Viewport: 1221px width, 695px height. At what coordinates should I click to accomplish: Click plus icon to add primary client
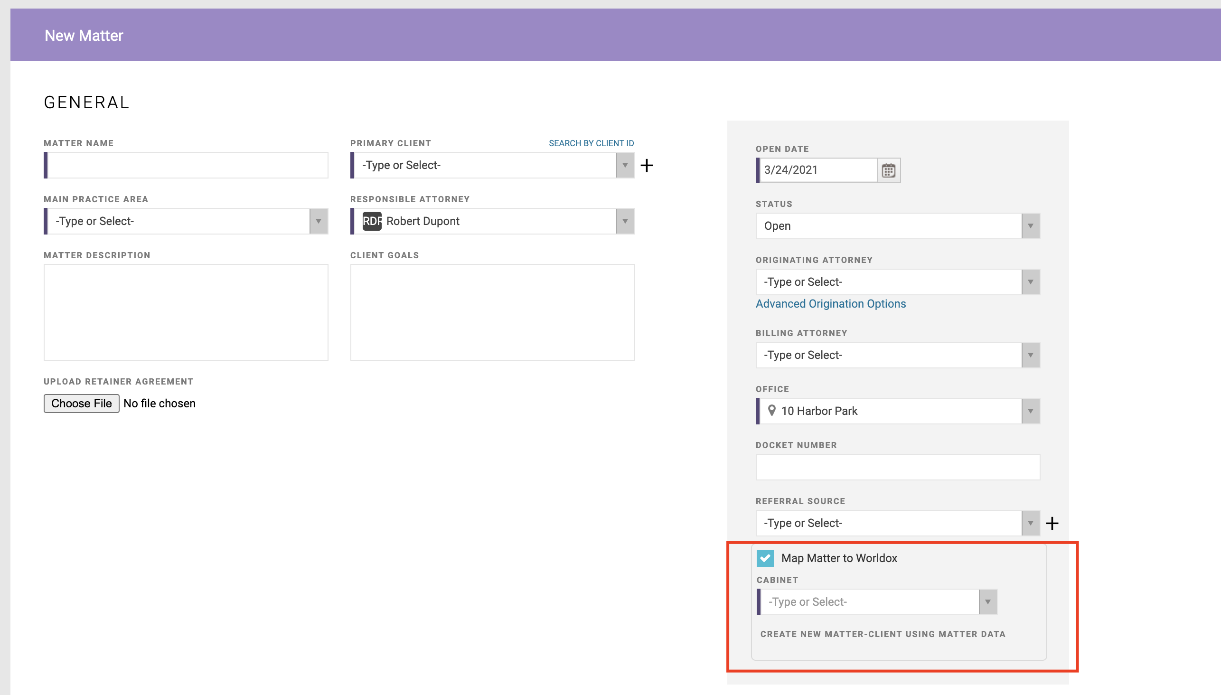[646, 166]
